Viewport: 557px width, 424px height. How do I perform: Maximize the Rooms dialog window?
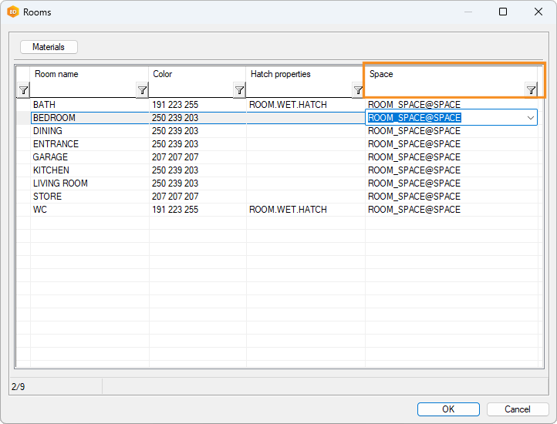coord(503,12)
